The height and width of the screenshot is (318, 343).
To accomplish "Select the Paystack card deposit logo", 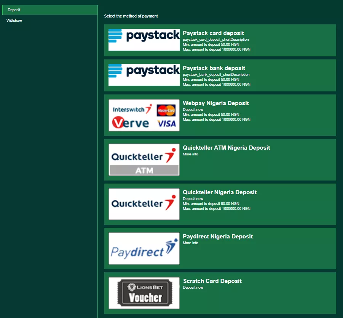I will tap(144, 40).
